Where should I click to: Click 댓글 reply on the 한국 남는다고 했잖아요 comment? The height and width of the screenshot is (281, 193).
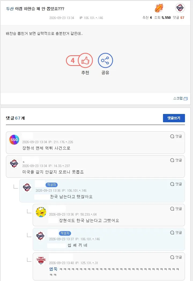(176, 184)
